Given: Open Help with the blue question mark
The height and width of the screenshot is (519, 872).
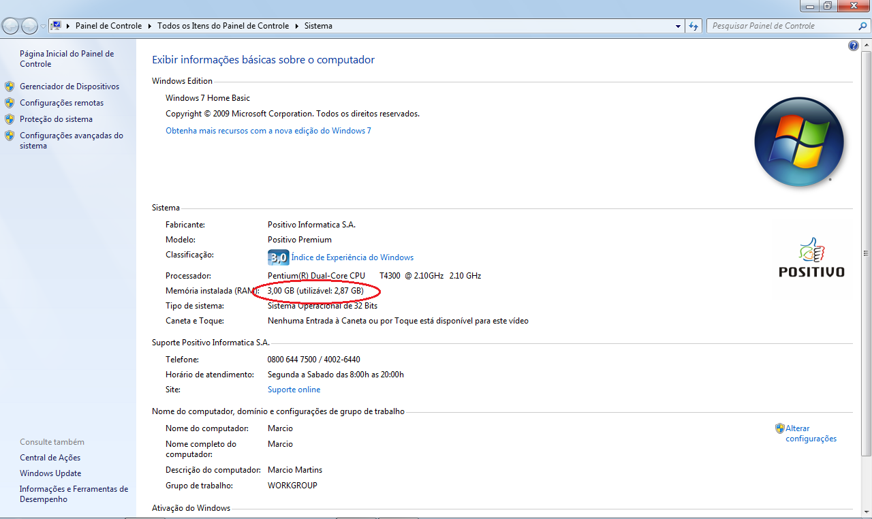Looking at the screenshot, I should tap(854, 46).
